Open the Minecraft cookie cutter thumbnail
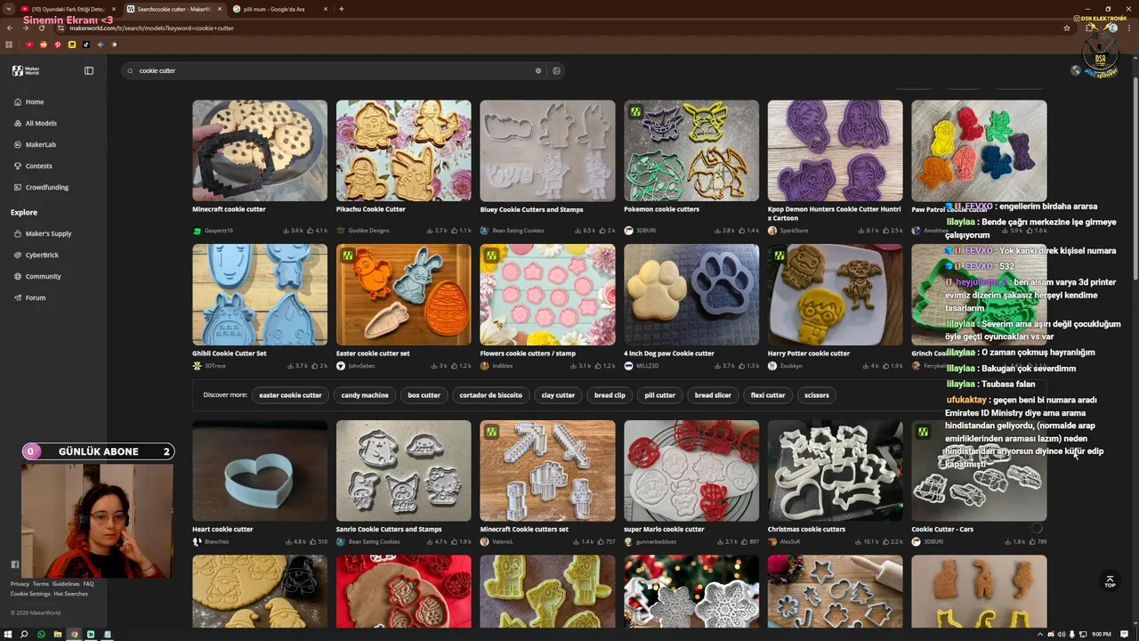The width and height of the screenshot is (1139, 641). (x=260, y=150)
